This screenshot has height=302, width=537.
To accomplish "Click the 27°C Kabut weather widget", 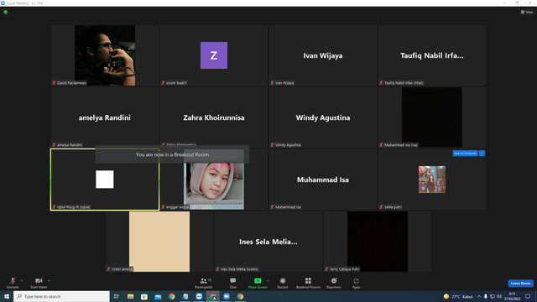I will click(x=458, y=296).
